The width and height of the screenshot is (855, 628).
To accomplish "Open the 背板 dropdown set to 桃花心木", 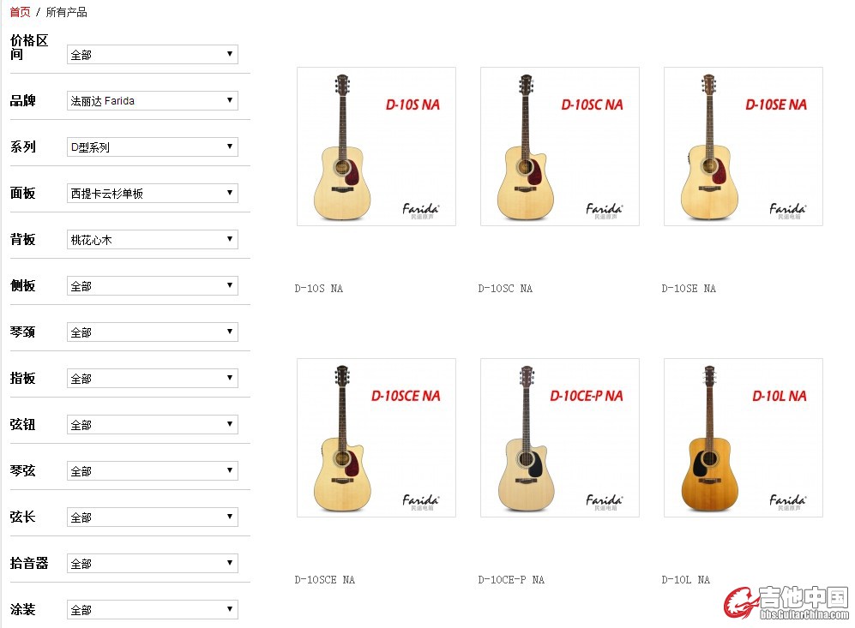I will pos(152,240).
